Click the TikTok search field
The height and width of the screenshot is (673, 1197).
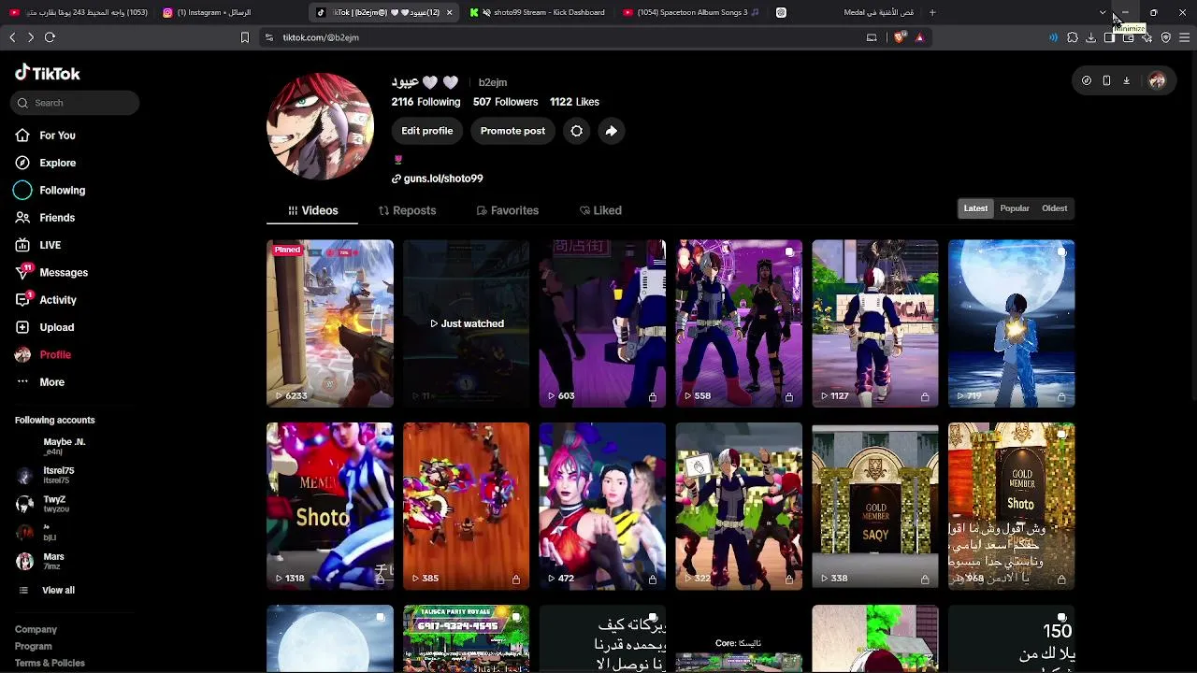click(x=75, y=103)
